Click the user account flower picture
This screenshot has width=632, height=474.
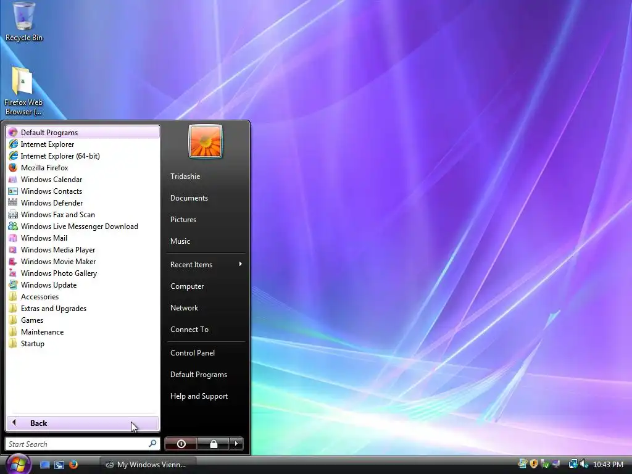(206, 141)
